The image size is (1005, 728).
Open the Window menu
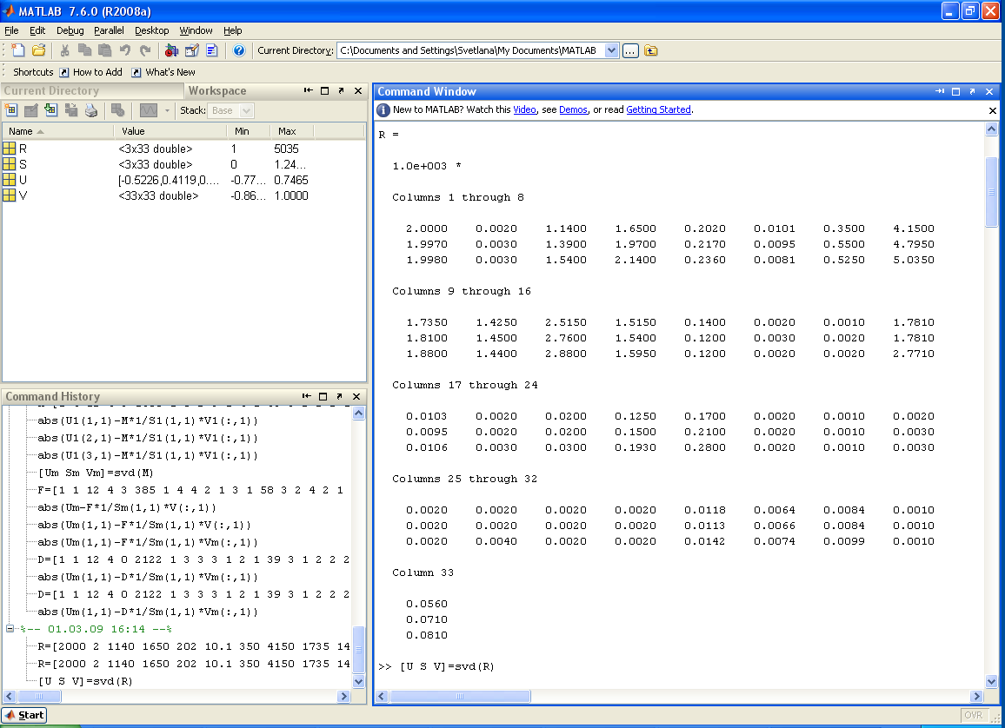point(196,30)
